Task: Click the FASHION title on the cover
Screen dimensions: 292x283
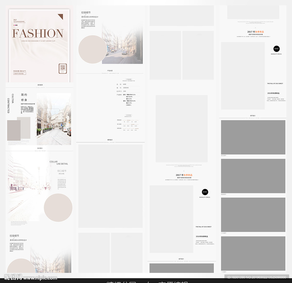Action: point(38,33)
